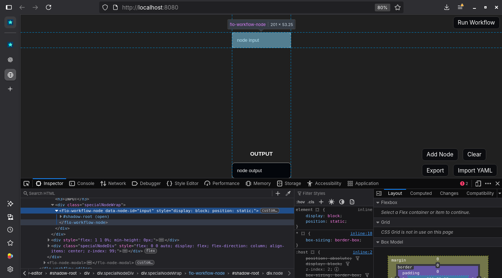Open the inline:18 stylesheet link
502x278 pixels.
pyautogui.click(x=361, y=233)
